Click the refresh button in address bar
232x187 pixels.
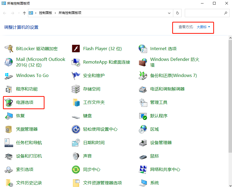(177, 13)
